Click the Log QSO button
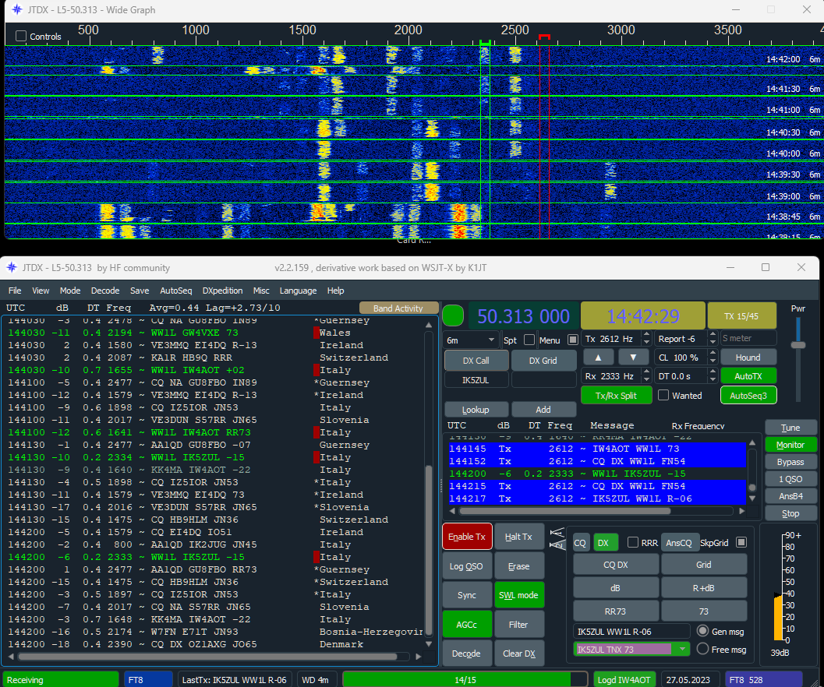Screen dimensions: 824x687 (467, 565)
